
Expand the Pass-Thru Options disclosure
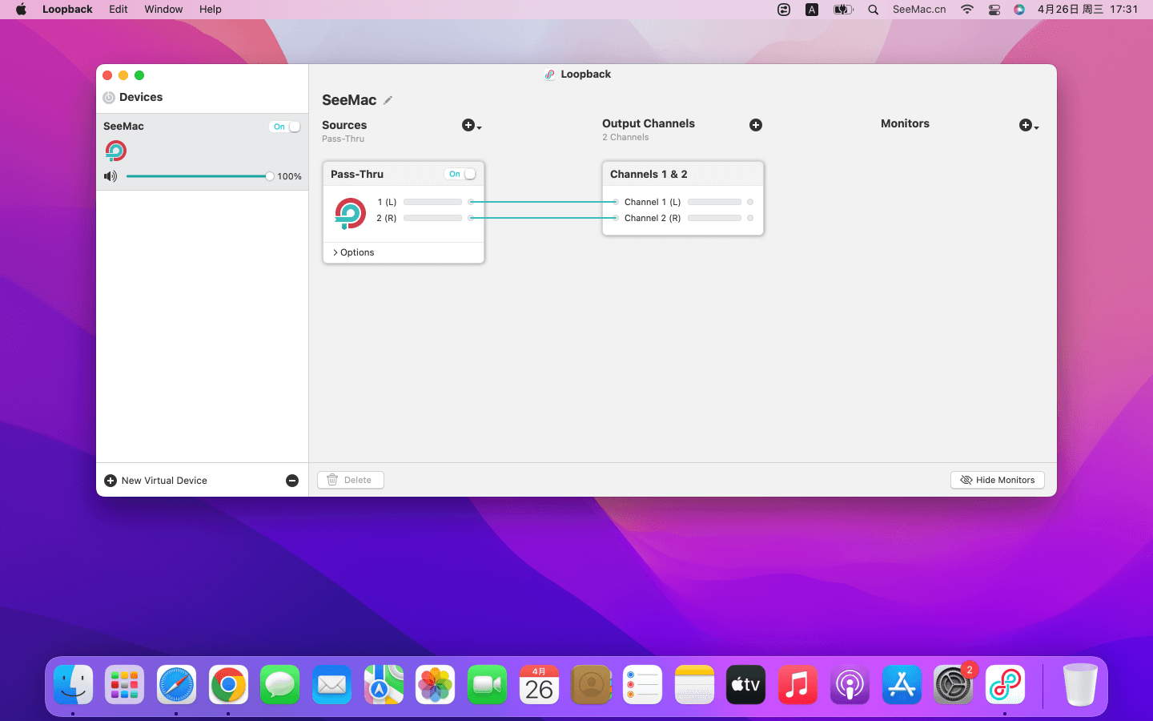(x=353, y=252)
